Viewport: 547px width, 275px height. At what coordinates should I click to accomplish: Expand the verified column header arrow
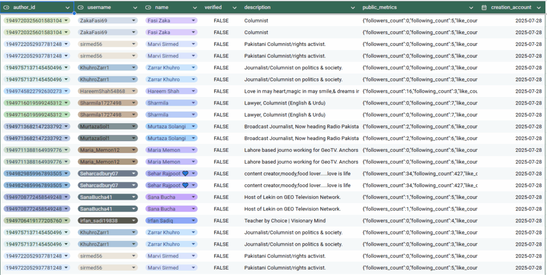click(234, 8)
